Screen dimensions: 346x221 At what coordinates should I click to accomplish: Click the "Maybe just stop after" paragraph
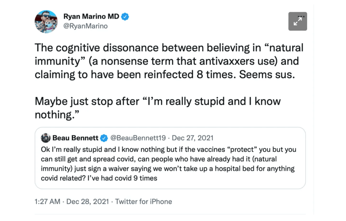click(157, 108)
